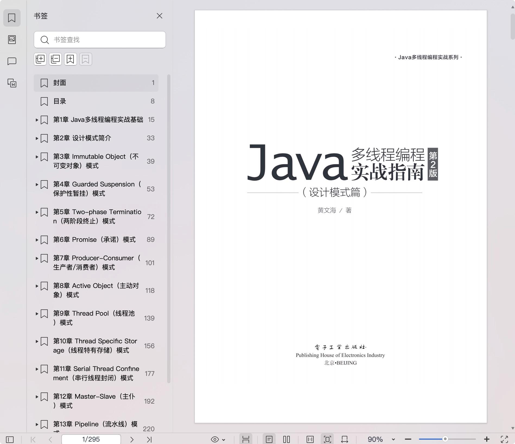
Task: Open the eye view mode dropdown
Action: click(x=218, y=439)
